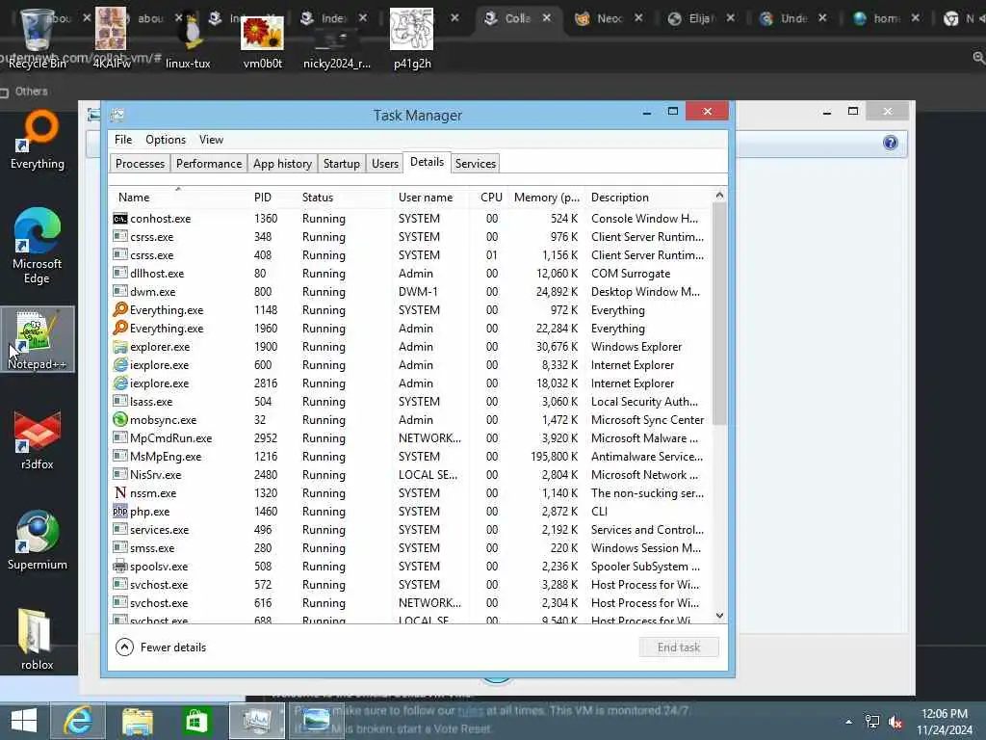
Task: Sort by the Memory column header
Action: click(547, 197)
